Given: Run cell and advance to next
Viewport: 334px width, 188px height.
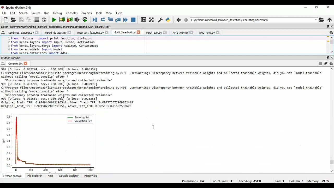Looking at the screenshot, I should click(69, 20).
